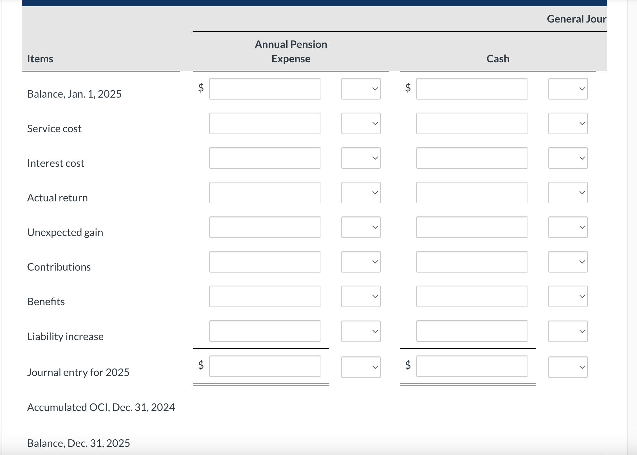
Task: Click the Balance, Jan. 1, 2025 pension expense field
Action: click(264, 88)
